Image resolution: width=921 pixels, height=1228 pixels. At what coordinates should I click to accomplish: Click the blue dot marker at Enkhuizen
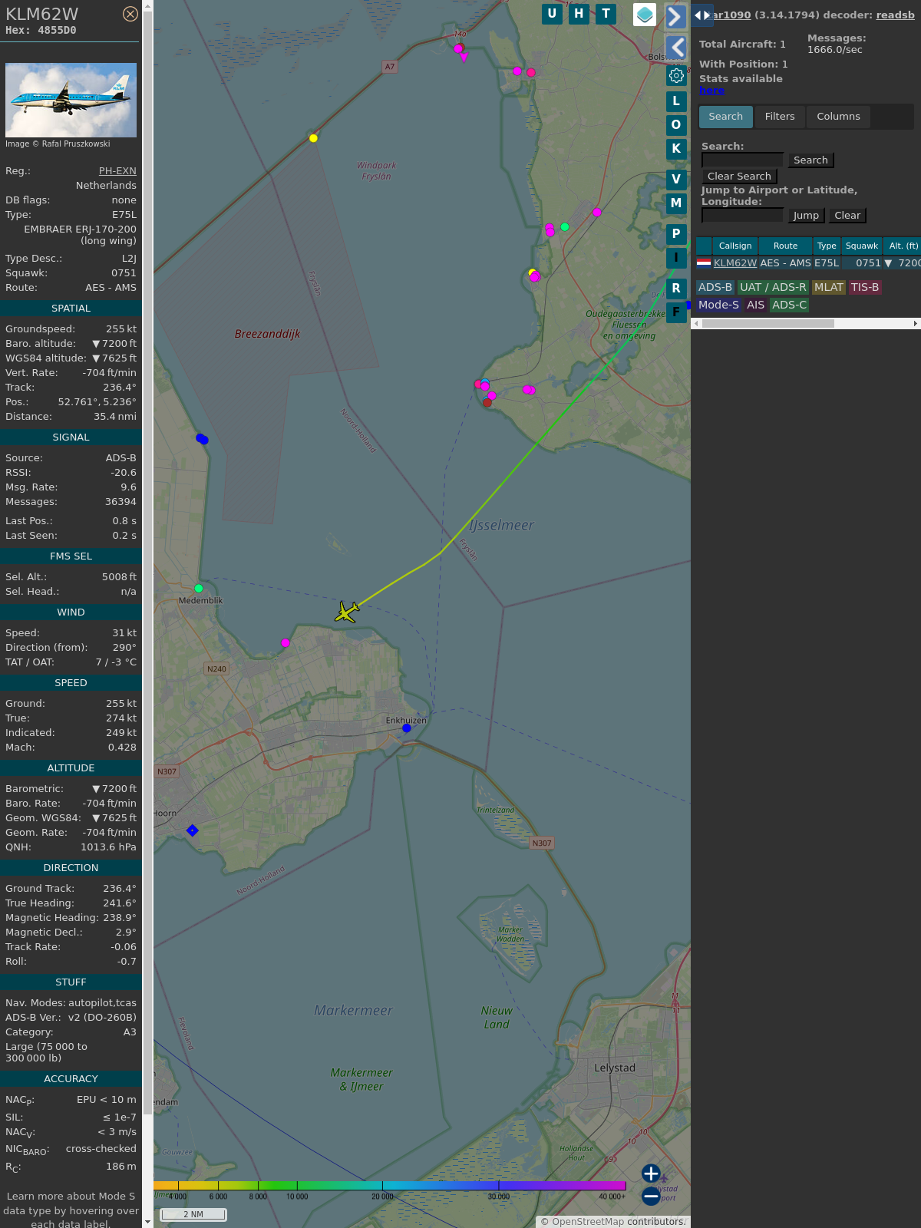click(407, 728)
